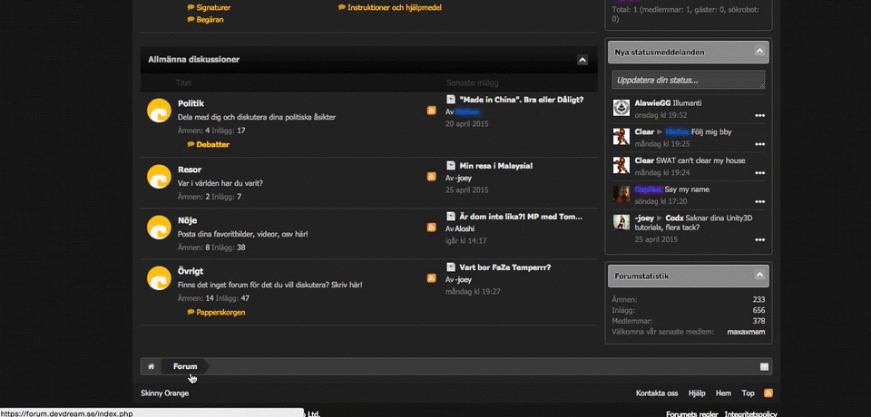Image resolution: width=871 pixels, height=417 pixels.
Task: Open the RSS feed for Resor forum
Action: pos(432,177)
